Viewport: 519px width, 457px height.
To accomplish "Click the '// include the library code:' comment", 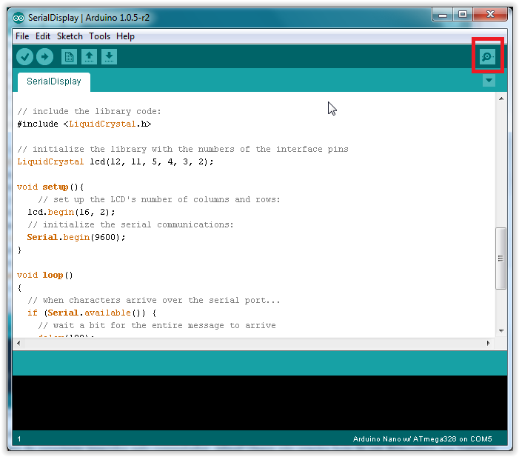I will pos(89,112).
